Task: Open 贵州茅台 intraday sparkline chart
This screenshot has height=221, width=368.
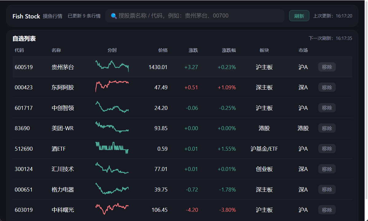Action: pos(112,66)
